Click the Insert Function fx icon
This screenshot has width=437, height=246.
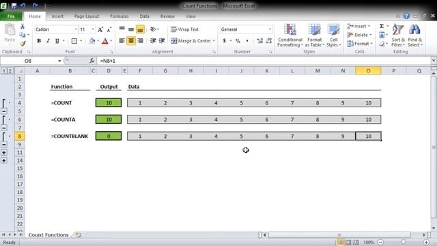pos(91,61)
